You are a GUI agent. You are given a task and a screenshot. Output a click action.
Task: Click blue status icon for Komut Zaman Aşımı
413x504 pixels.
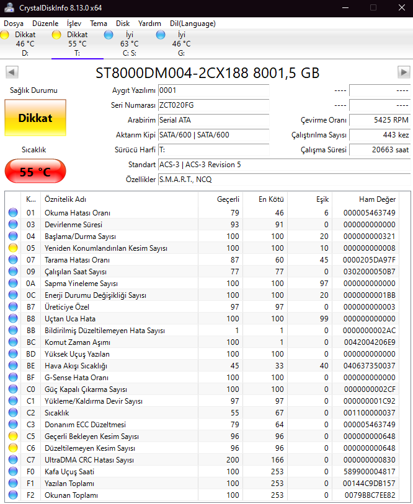coord(13,342)
